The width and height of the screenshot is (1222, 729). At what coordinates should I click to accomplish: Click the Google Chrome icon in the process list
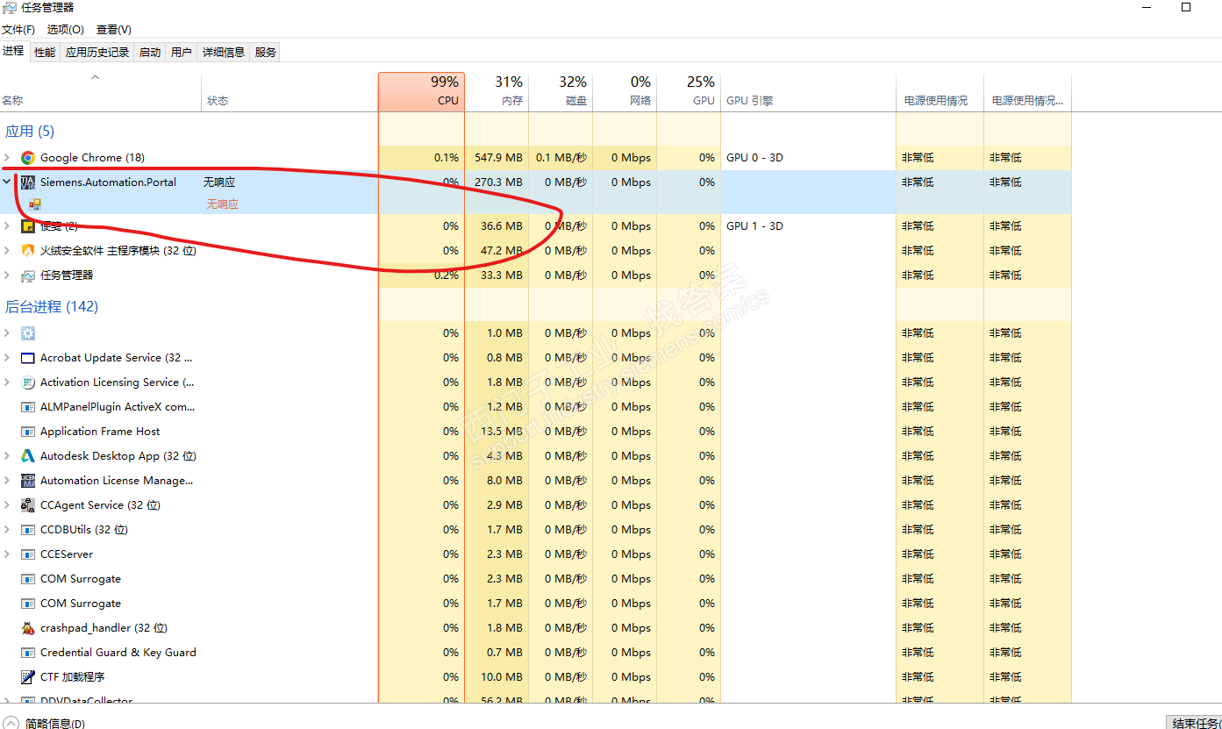[x=28, y=158]
